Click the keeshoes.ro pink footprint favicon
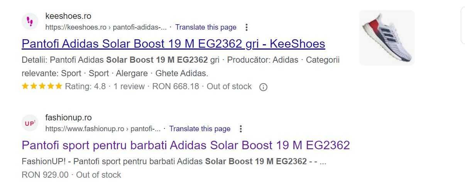 click(x=30, y=22)
